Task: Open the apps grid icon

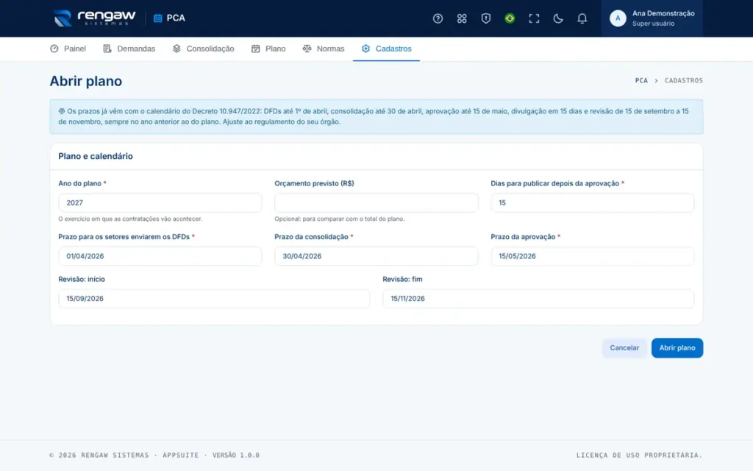Action: pos(462,18)
